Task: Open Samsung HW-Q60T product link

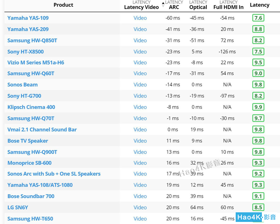Action: 31,73
